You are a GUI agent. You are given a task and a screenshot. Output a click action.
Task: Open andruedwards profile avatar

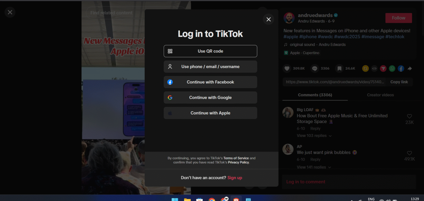point(289,18)
